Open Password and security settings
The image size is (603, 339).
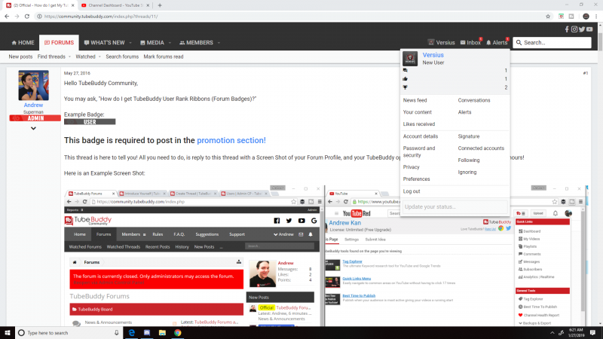click(x=418, y=151)
